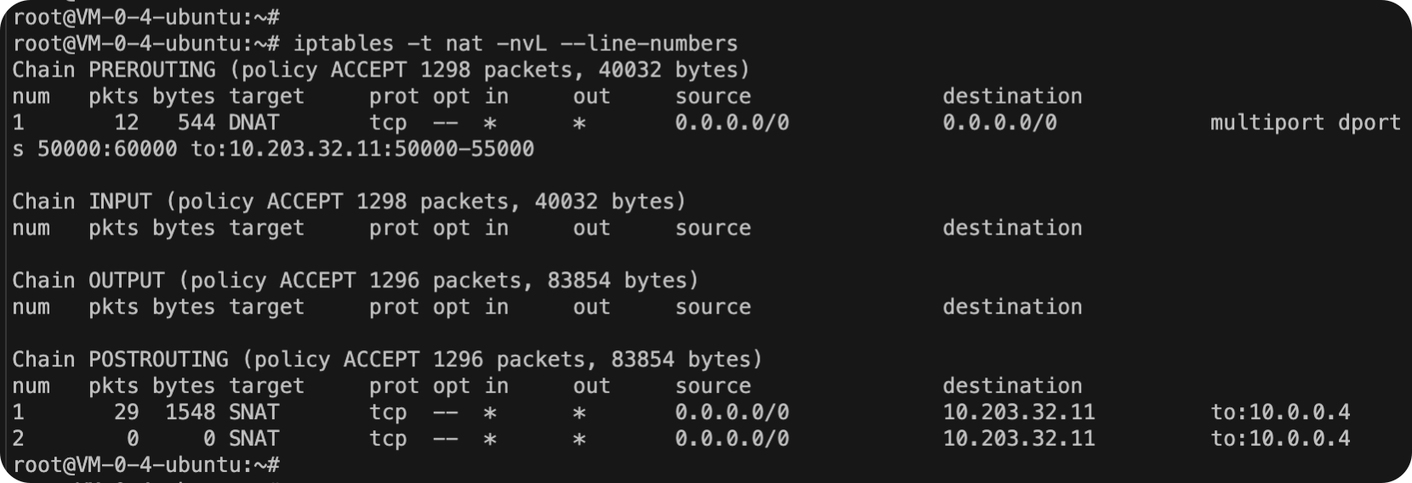Click destination 10.203.32.11 in POSTROUTING rule 1

(1018, 412)
